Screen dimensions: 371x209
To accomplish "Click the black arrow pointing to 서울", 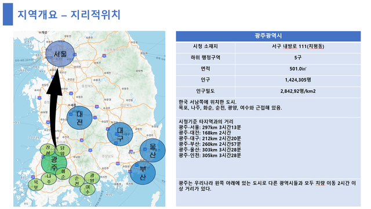I will point(54,107).
